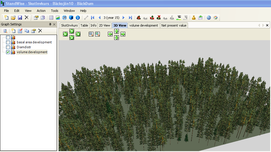Open the Action menu

[x=41, y=11]
